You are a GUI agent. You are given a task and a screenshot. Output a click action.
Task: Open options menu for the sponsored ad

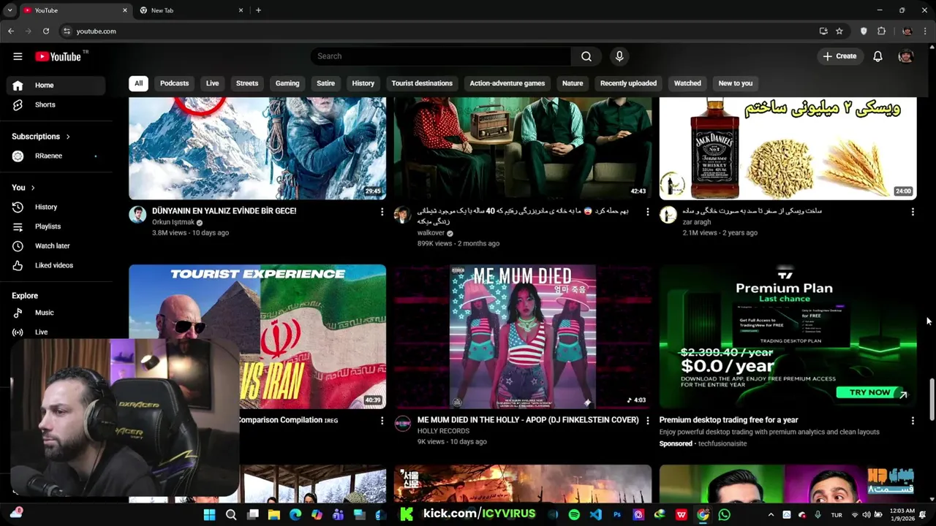[913, 421]
